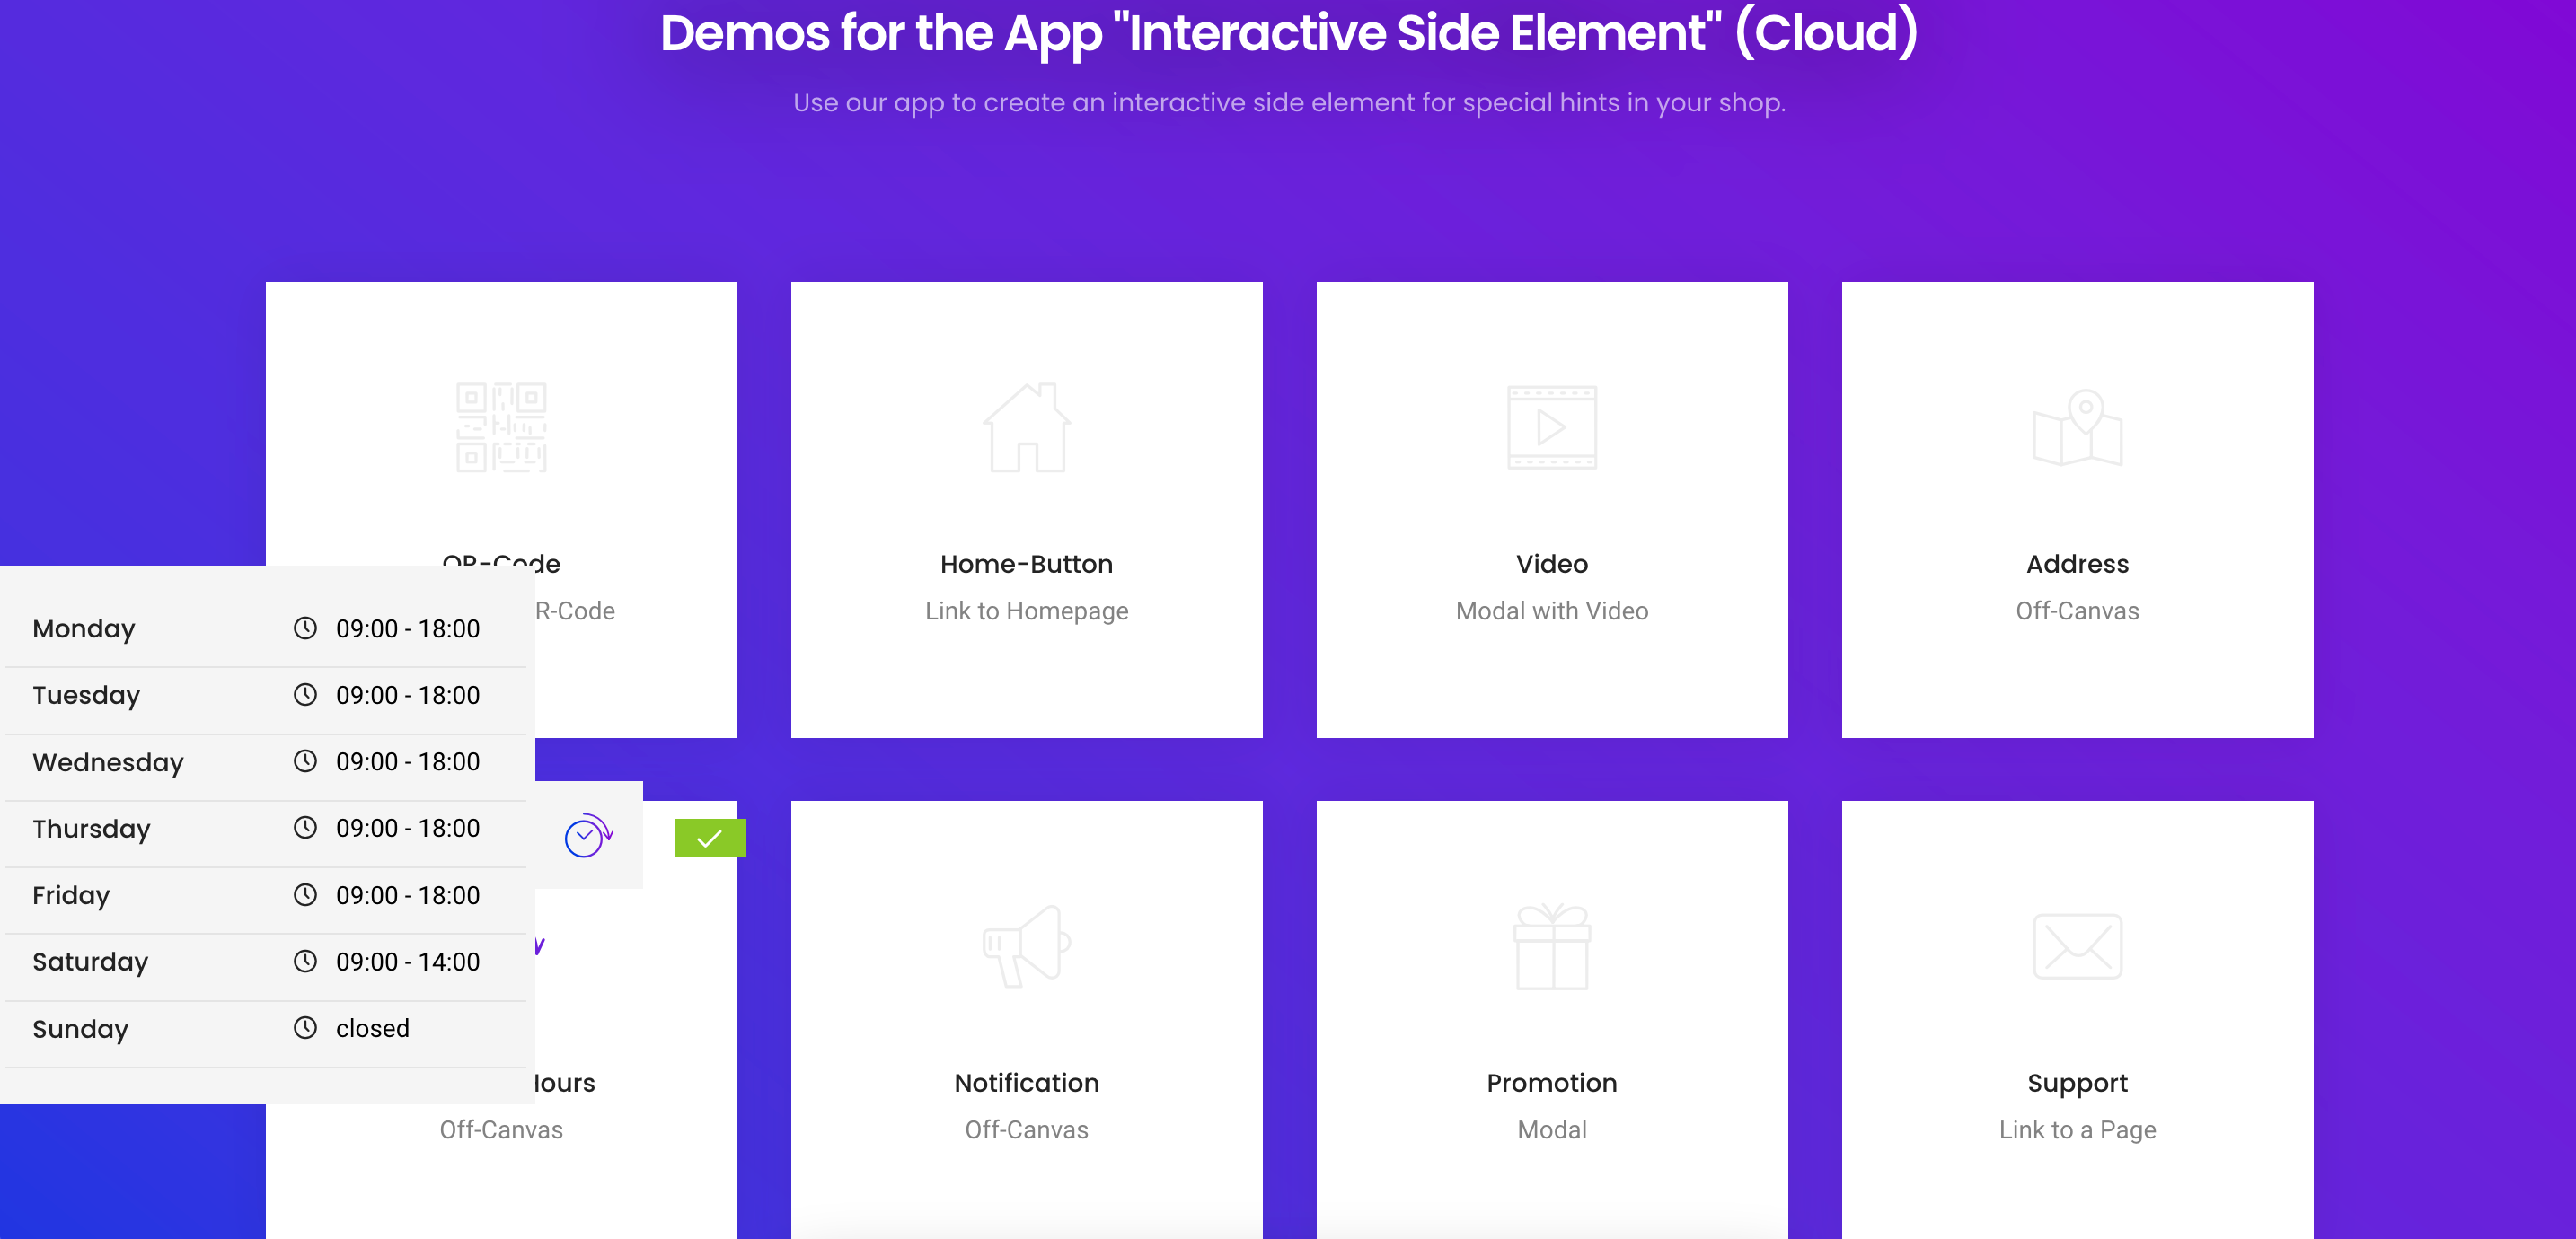The width and height of the screenshot is (2576, 1239).
Task: Click the Tuesday label
Action: pyautogui.click(x=86, y=695)
